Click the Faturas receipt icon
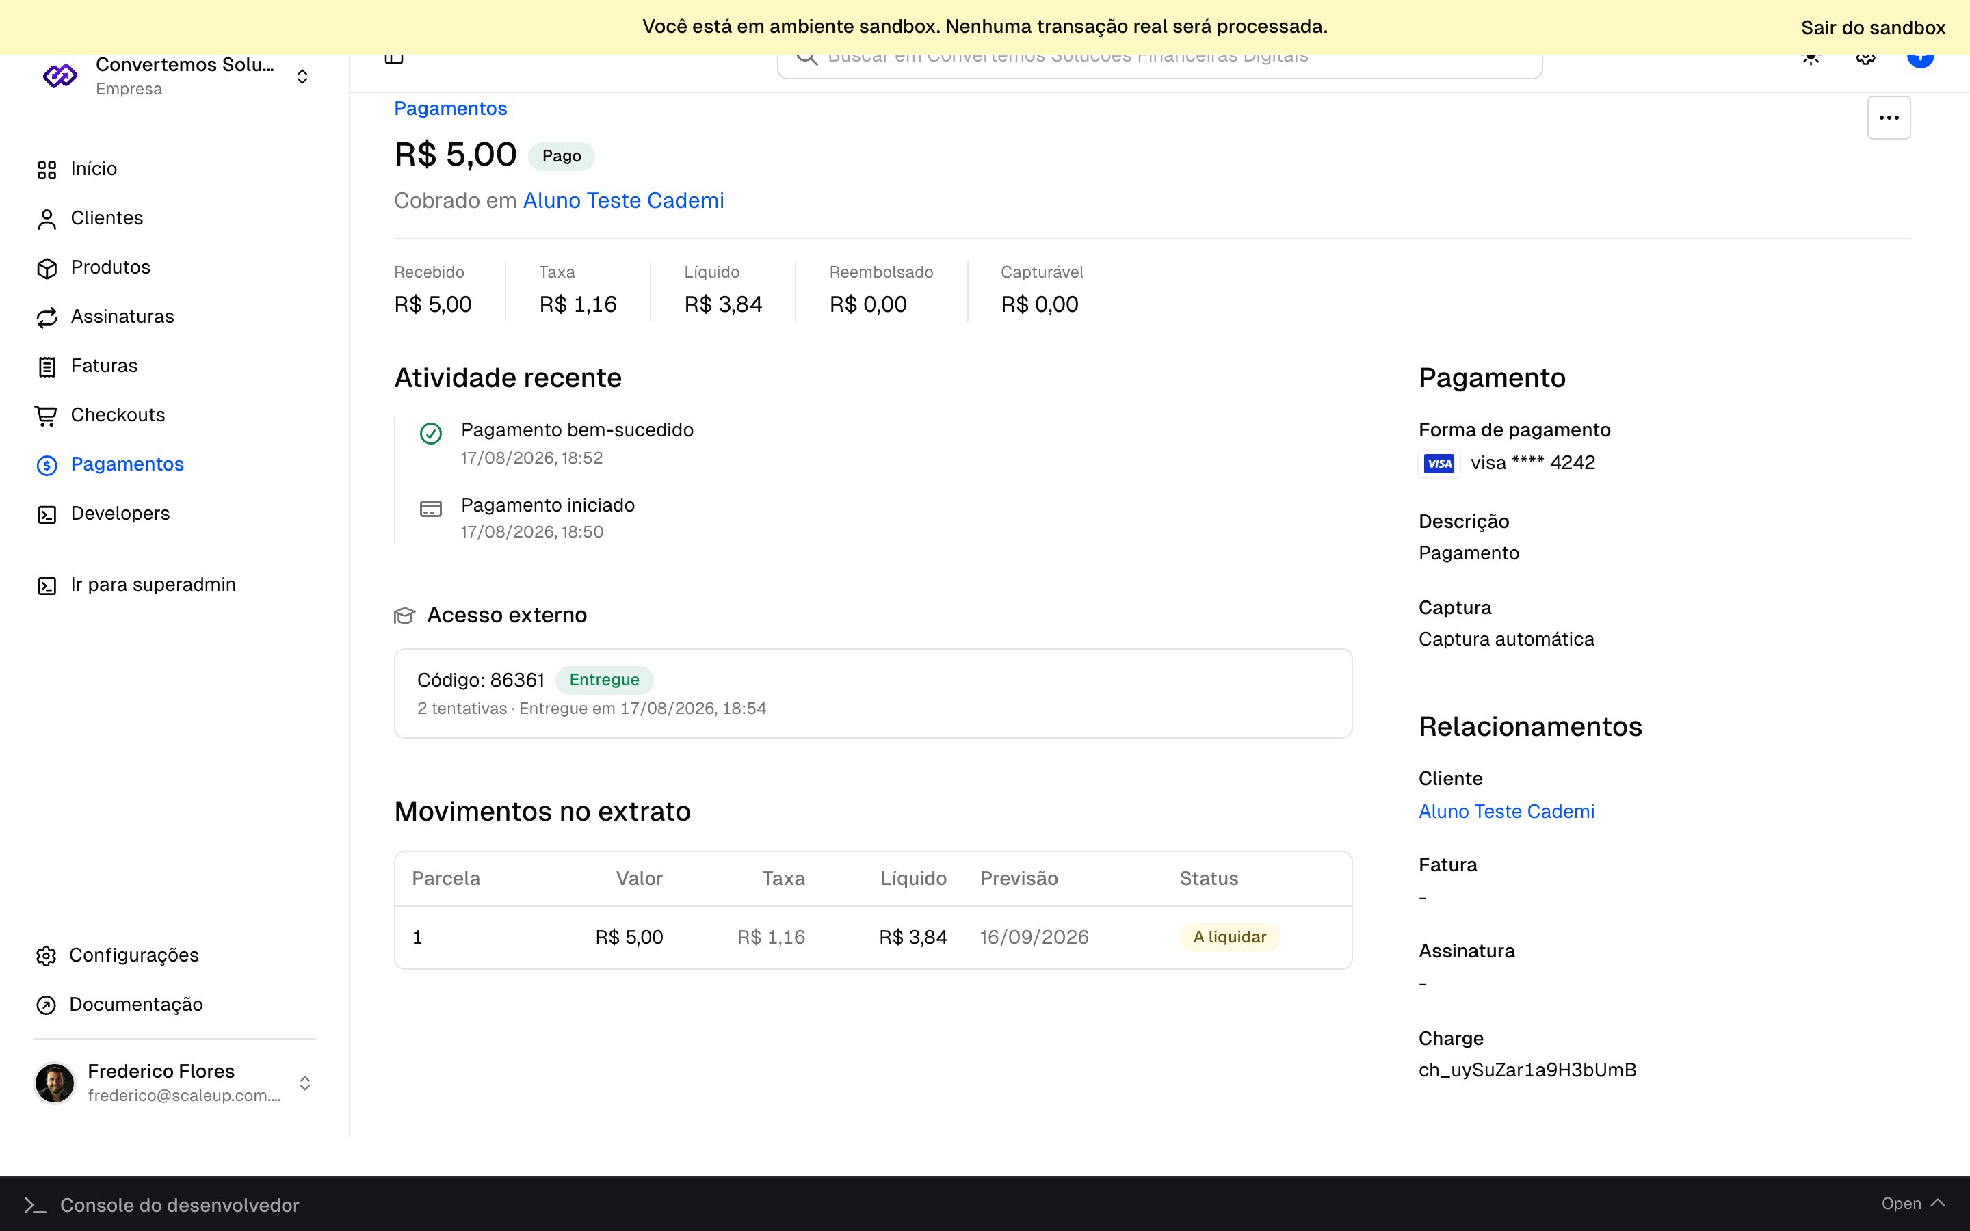 [x=47, y=367]
